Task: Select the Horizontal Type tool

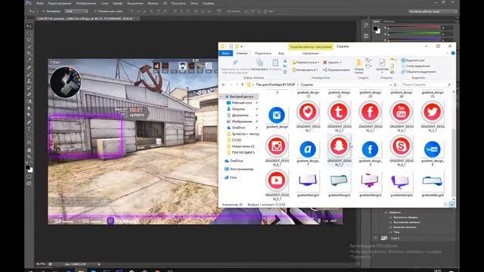Action: click(29, 129)
